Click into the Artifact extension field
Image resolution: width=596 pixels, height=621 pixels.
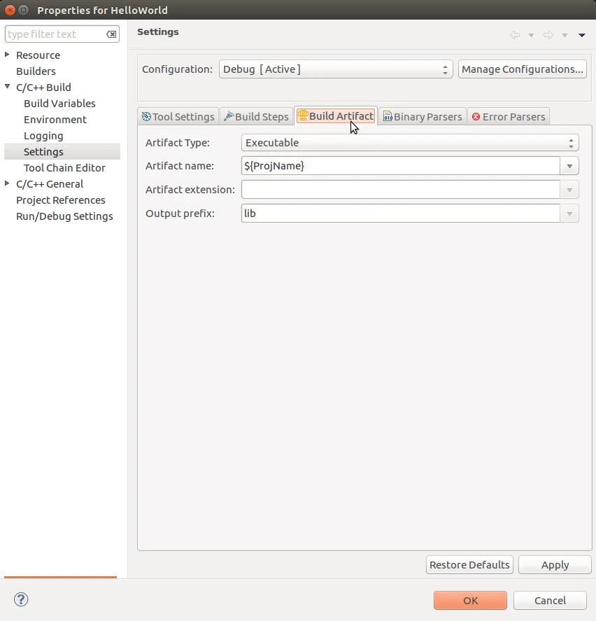click(400, 190)
